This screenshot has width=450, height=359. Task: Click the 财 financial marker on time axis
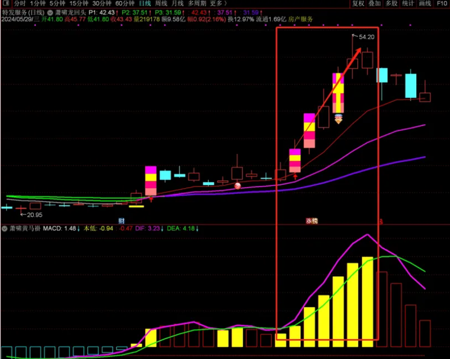coord(121,221)
